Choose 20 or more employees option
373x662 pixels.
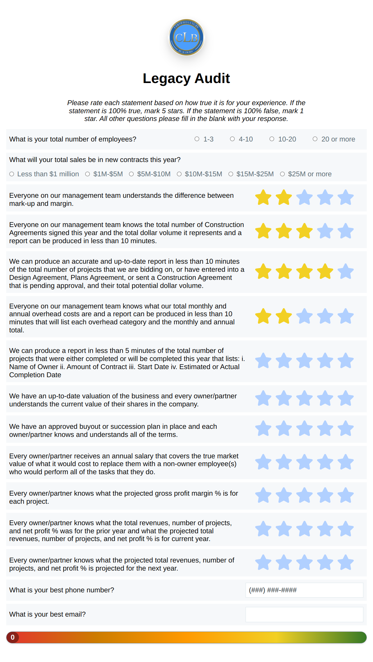[315, 139]
